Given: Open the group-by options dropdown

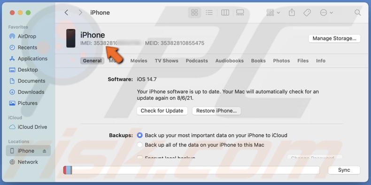Looking at the screenshot, I should [273, 13].
